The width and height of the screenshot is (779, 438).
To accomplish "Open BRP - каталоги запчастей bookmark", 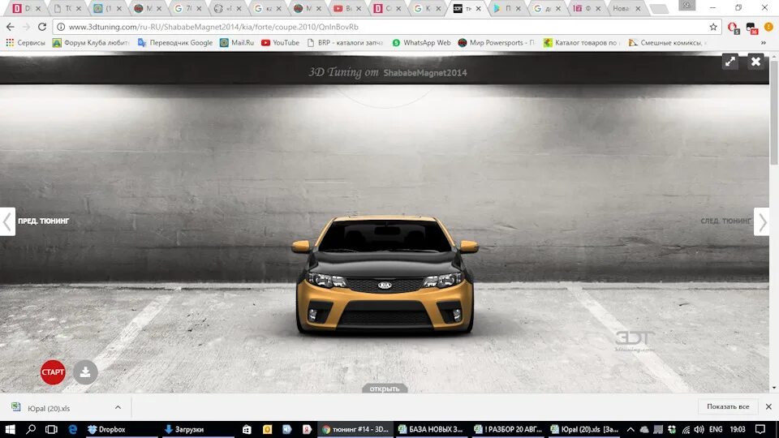I will pyautogui.click(x=345, y=43).
